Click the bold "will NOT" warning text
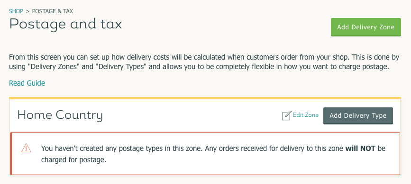 [x=360, y=149]
